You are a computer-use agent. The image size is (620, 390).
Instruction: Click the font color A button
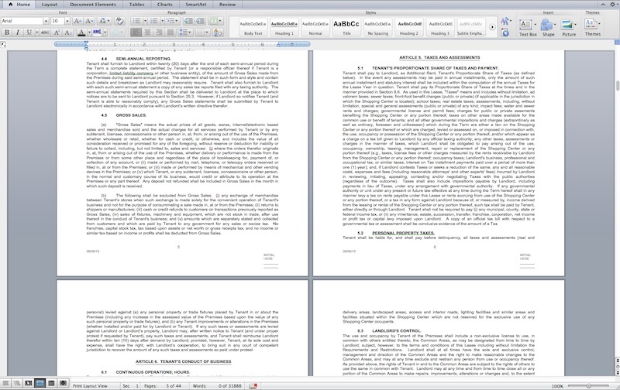pyautogui.click(x=81, y=32)
